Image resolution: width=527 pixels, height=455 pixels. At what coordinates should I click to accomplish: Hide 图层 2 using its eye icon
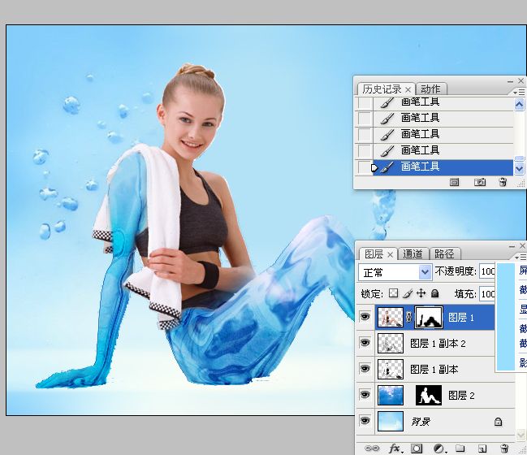point(365,396)
